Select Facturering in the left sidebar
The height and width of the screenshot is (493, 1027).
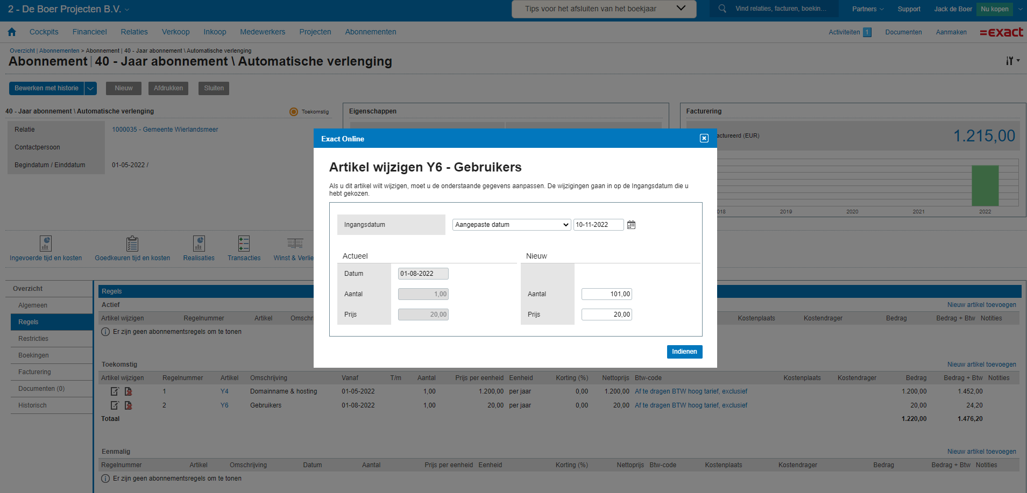pyautogui.click(x=34, y=372)
